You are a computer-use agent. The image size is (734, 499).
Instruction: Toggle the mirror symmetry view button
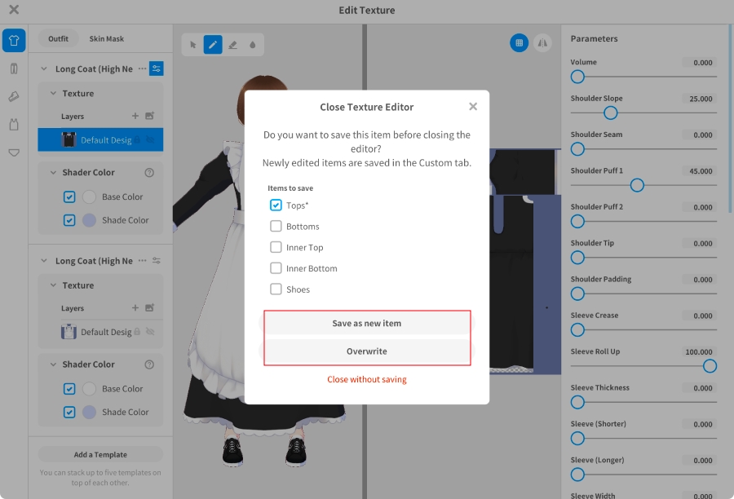tap(542, 43)
